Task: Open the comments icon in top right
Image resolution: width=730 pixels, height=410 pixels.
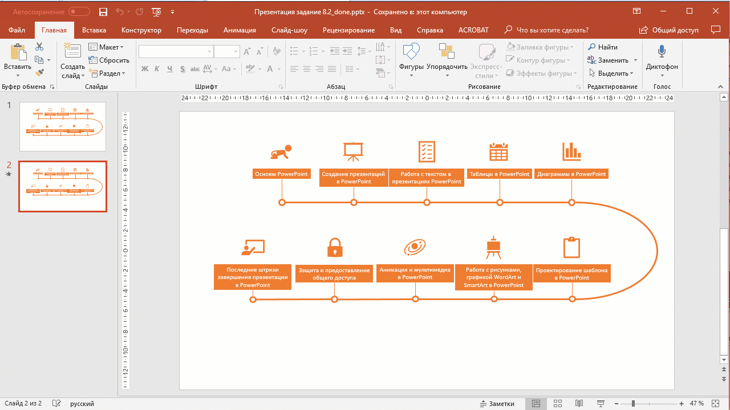Action: point(716,30)
